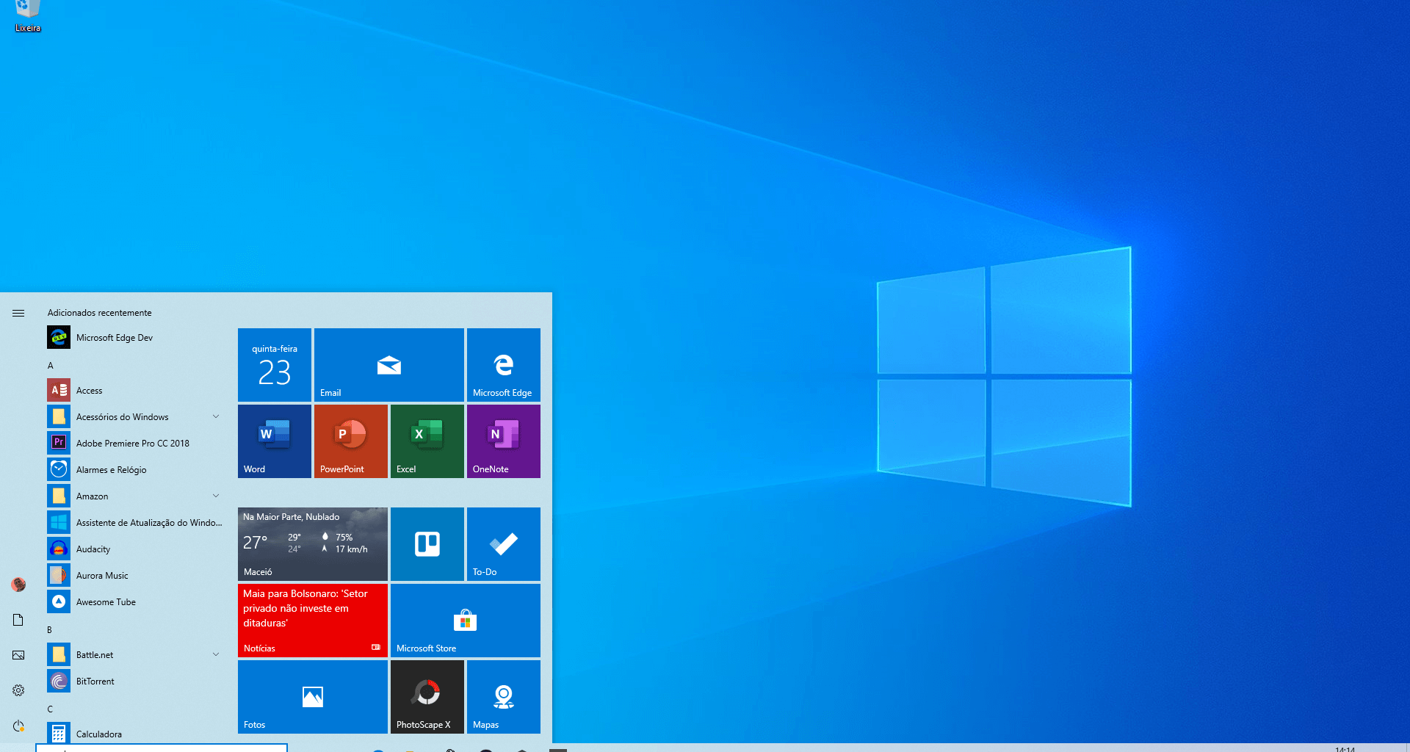Open the Lixeira desktop icon
This screenshot has width=1410, height=752.
coord(28,15)
